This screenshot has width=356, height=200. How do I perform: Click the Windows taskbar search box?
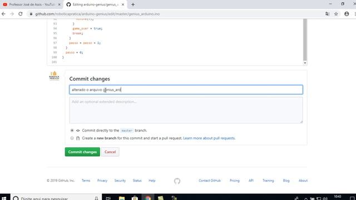click(x=56, y=197)
